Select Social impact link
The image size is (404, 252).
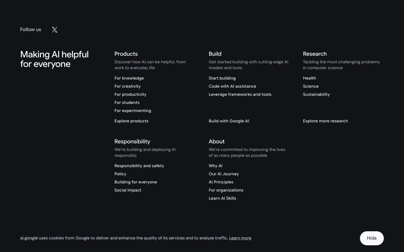click(x=128, y=190)
